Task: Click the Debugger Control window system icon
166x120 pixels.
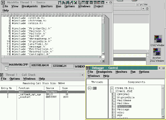Action: [88, 68]
